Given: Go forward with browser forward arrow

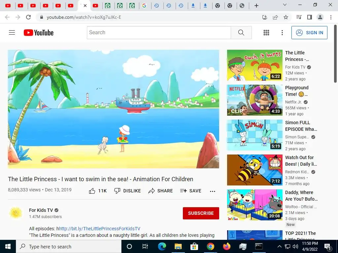Looking at the screenshot, I should coord(18,17).
